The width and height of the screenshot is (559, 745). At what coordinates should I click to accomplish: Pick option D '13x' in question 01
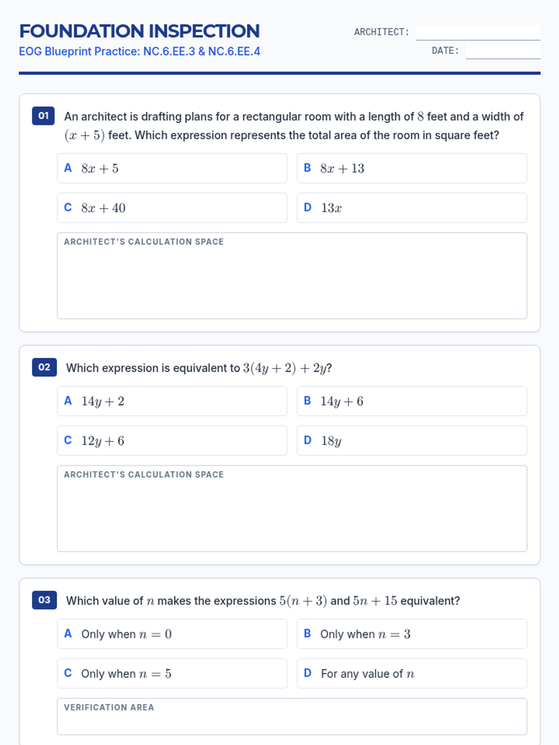pyautogui.click(x=412, y=208)
